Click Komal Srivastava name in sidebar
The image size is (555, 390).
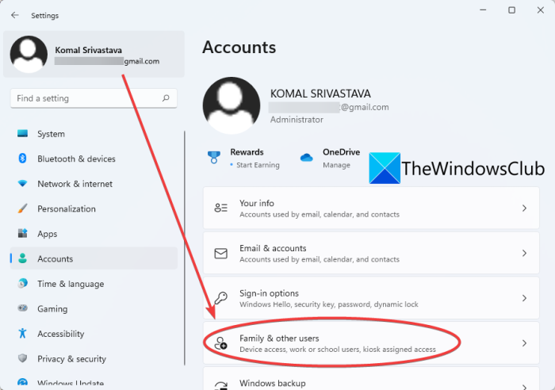89,50
